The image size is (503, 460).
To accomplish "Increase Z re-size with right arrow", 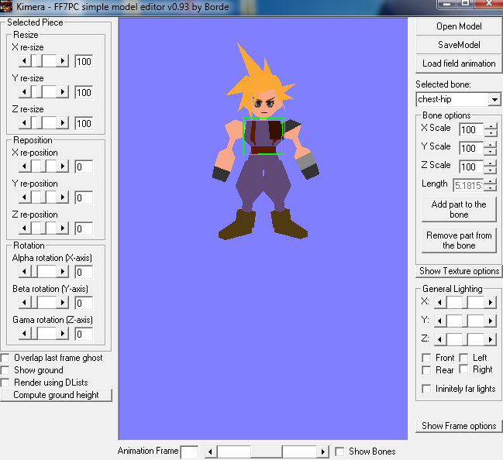I will coord(63,122).
